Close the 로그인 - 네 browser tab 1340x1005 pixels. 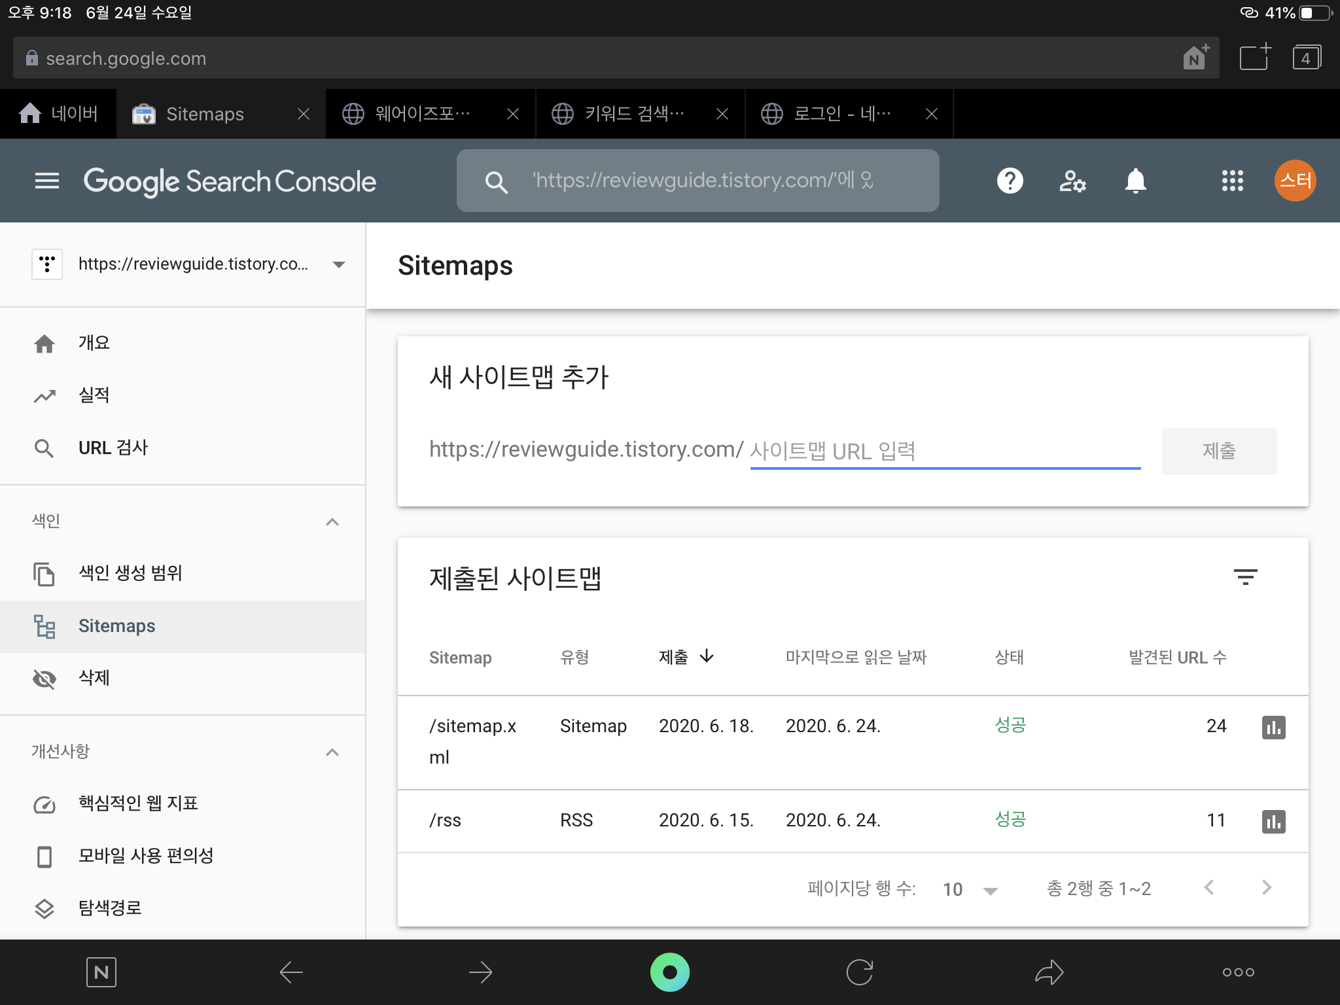tap(932, 114)
